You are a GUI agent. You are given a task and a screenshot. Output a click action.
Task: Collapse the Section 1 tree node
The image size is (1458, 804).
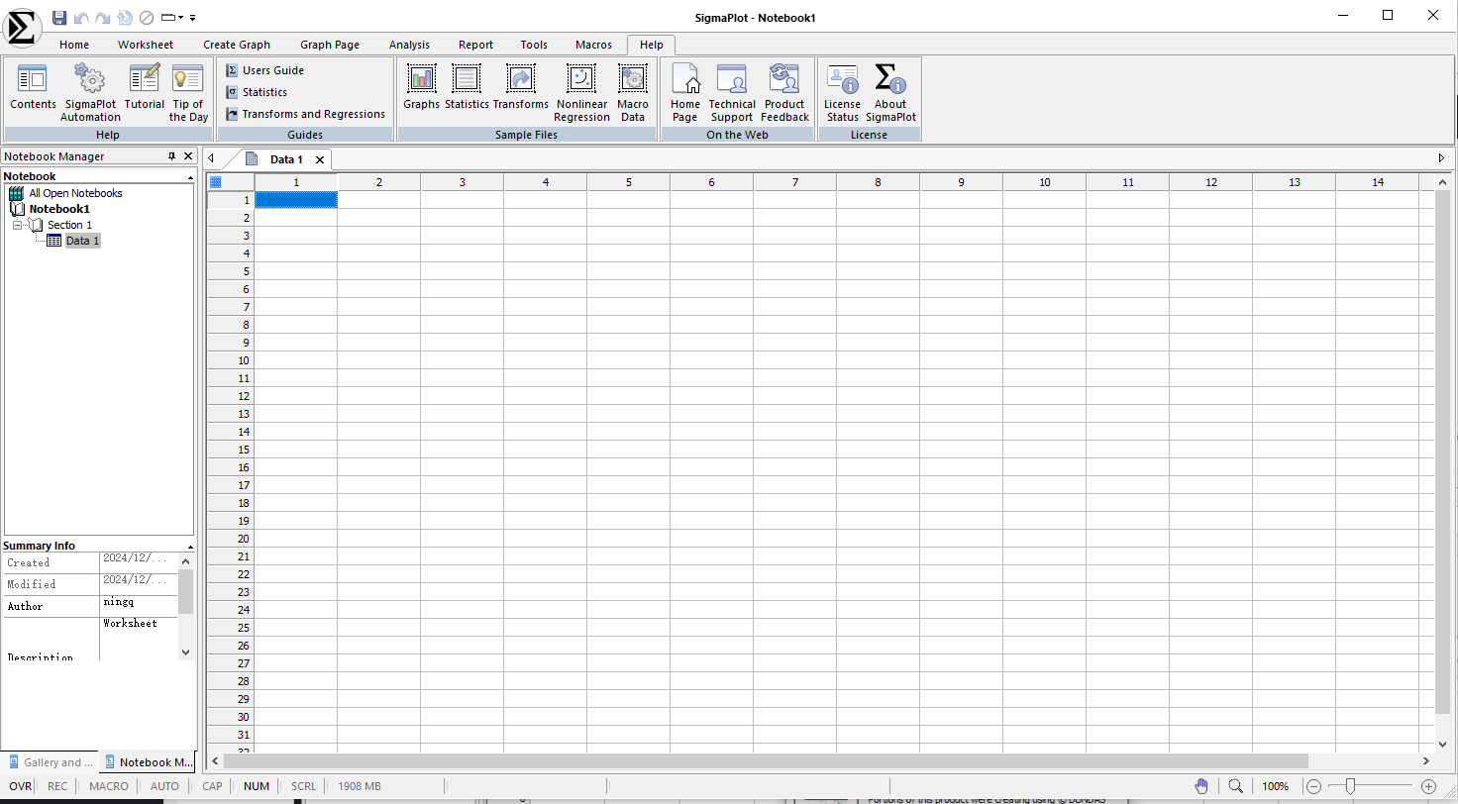point(17,225)
